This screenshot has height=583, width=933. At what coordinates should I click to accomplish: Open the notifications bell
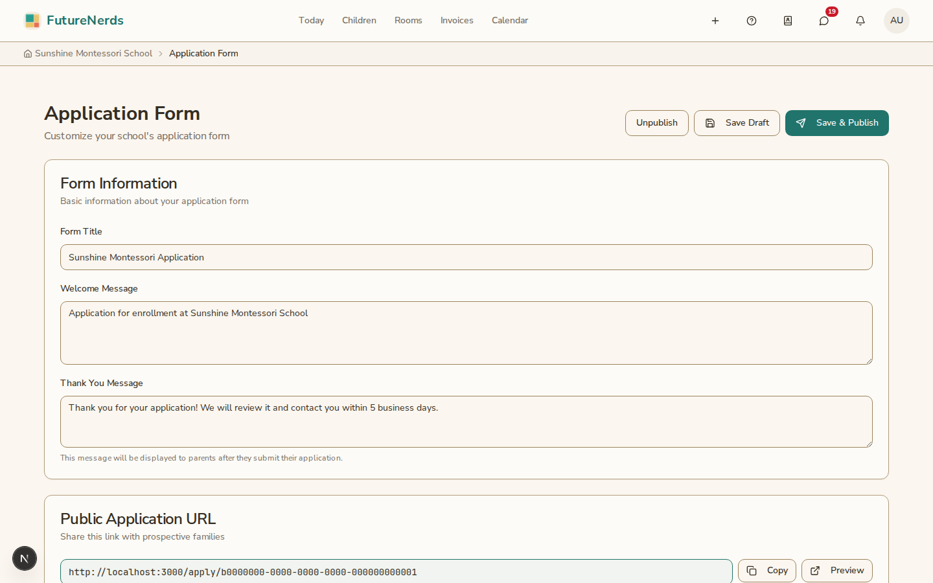pyautogui.click(x=860, y=21)
